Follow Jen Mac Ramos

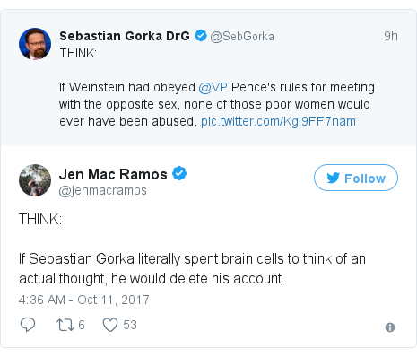click(x=356, y=178)
